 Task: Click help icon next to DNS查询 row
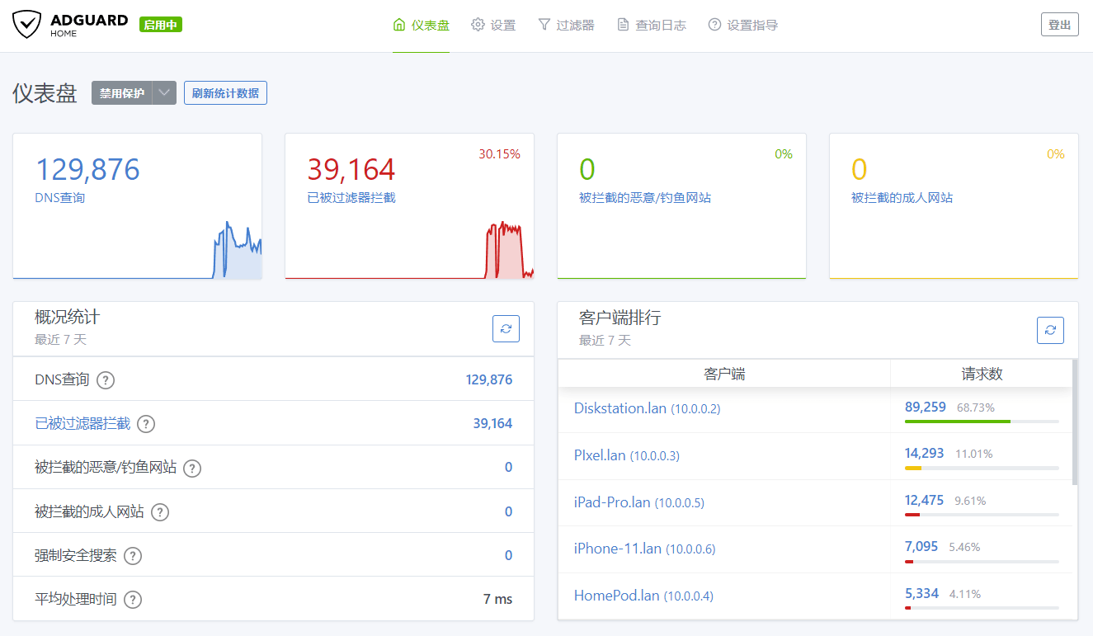(106, 380)
